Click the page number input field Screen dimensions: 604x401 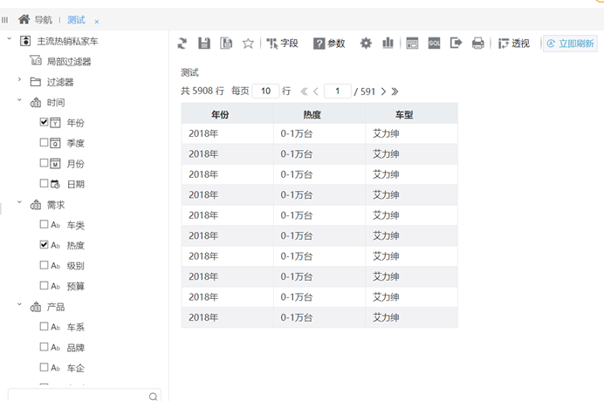pyautogui.click(x=338, y=91)
